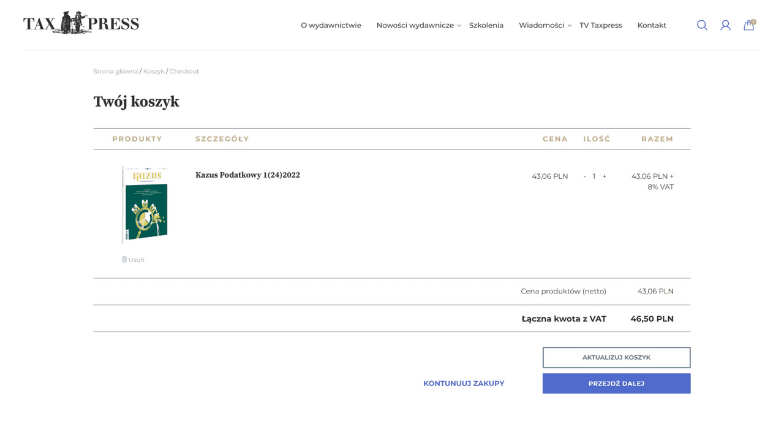This screenshot has height=427, width=784.
Task: Increase quantity with the plus button
Action: (604, 176)
